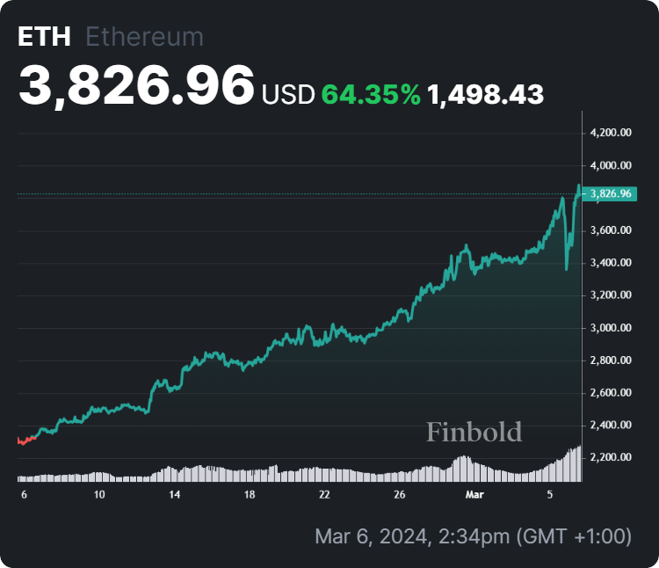
Task: Click date 22 on the time axis
Action: (x=324, y=495)
